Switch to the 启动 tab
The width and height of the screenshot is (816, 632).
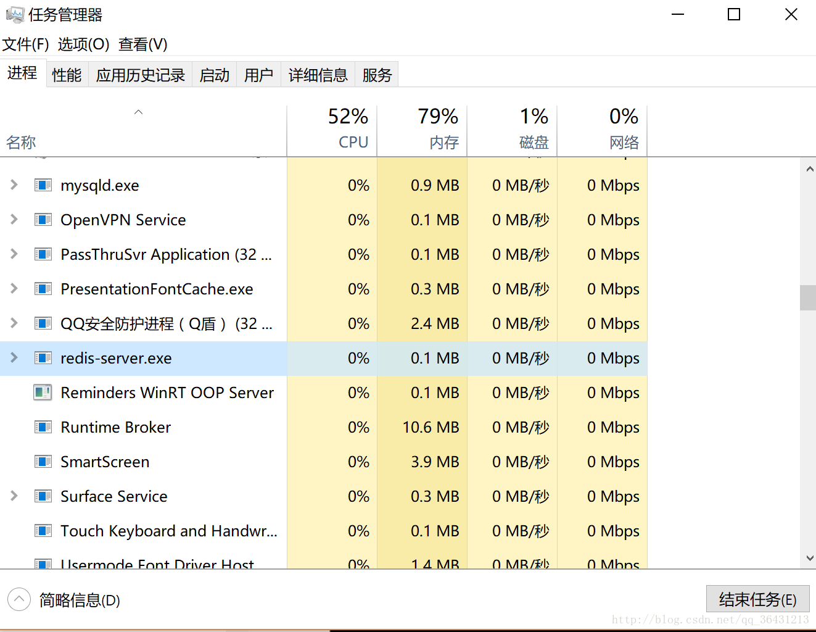(x=215, y=75)
